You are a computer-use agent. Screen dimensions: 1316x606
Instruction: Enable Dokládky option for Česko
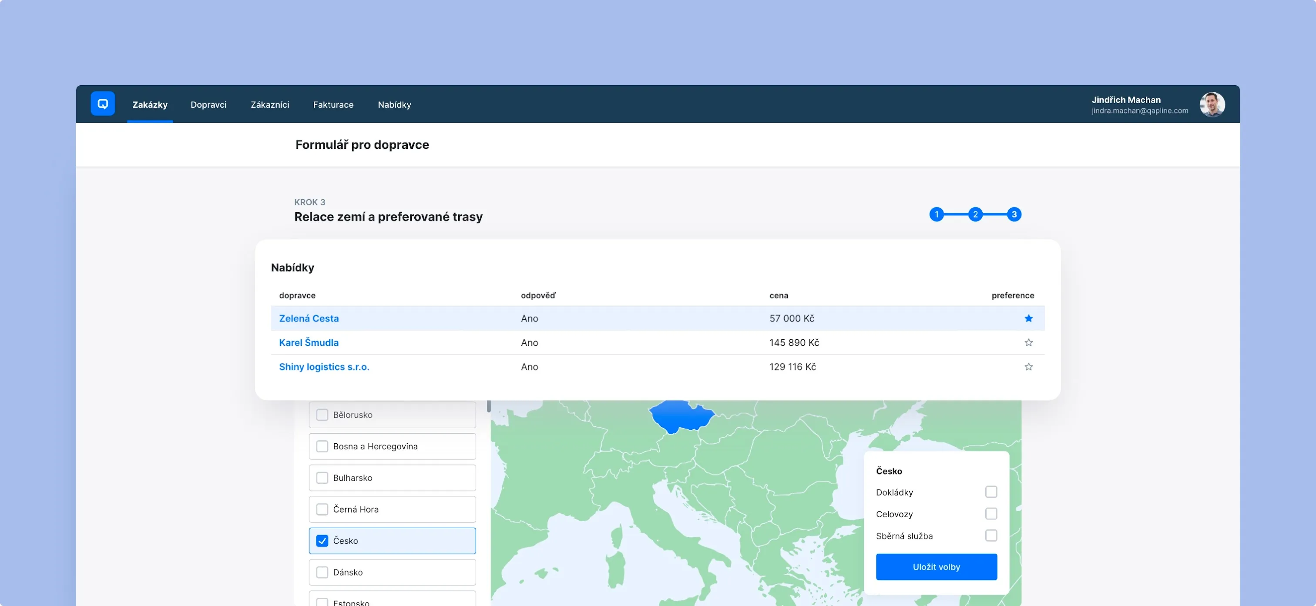tap(990, 492)
